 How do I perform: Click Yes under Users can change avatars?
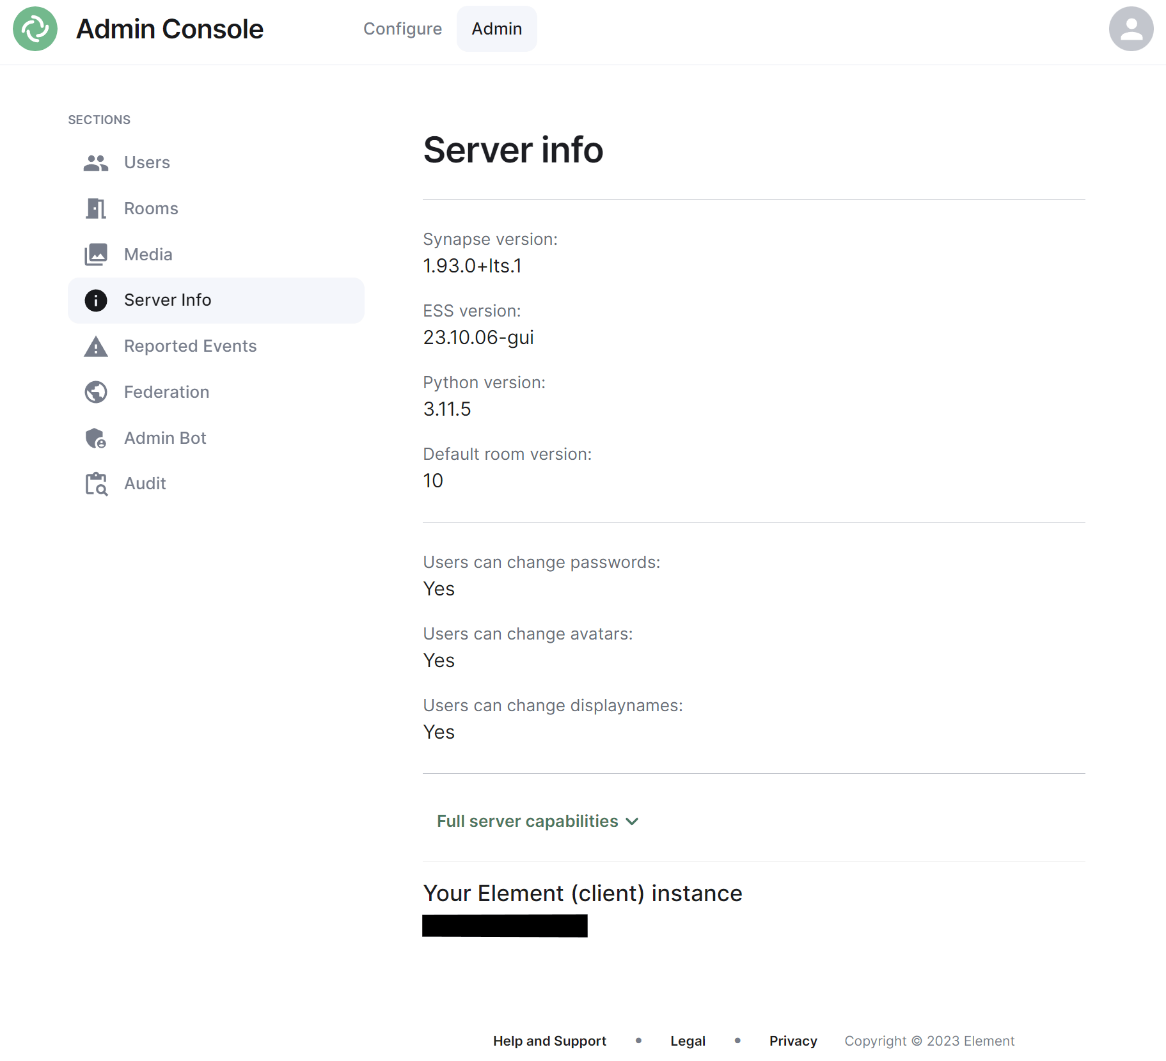coord(439,661)
